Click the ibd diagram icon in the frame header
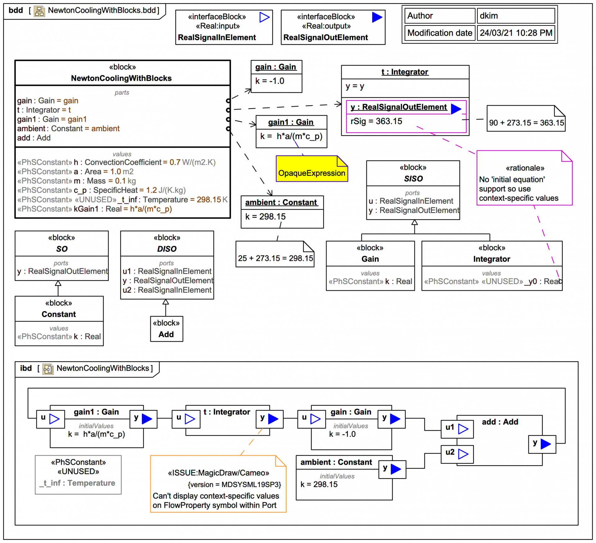 tap(48, 369)
